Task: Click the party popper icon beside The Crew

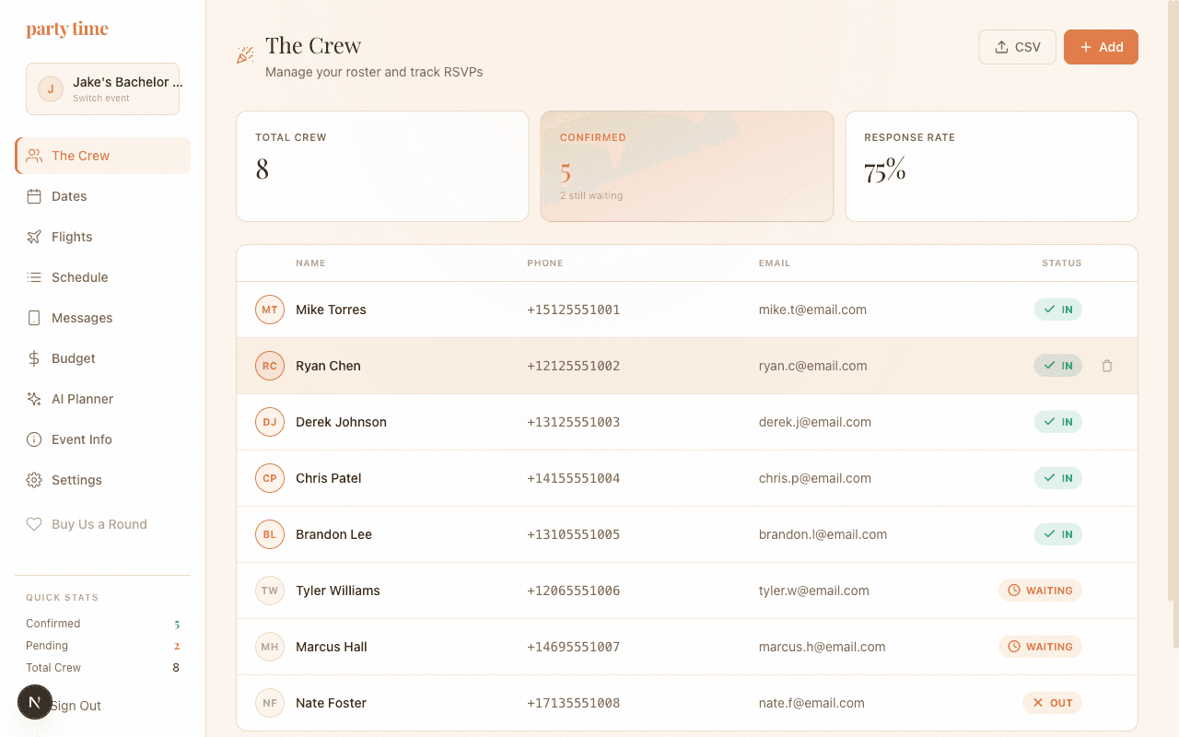Action: coord(245,55)
